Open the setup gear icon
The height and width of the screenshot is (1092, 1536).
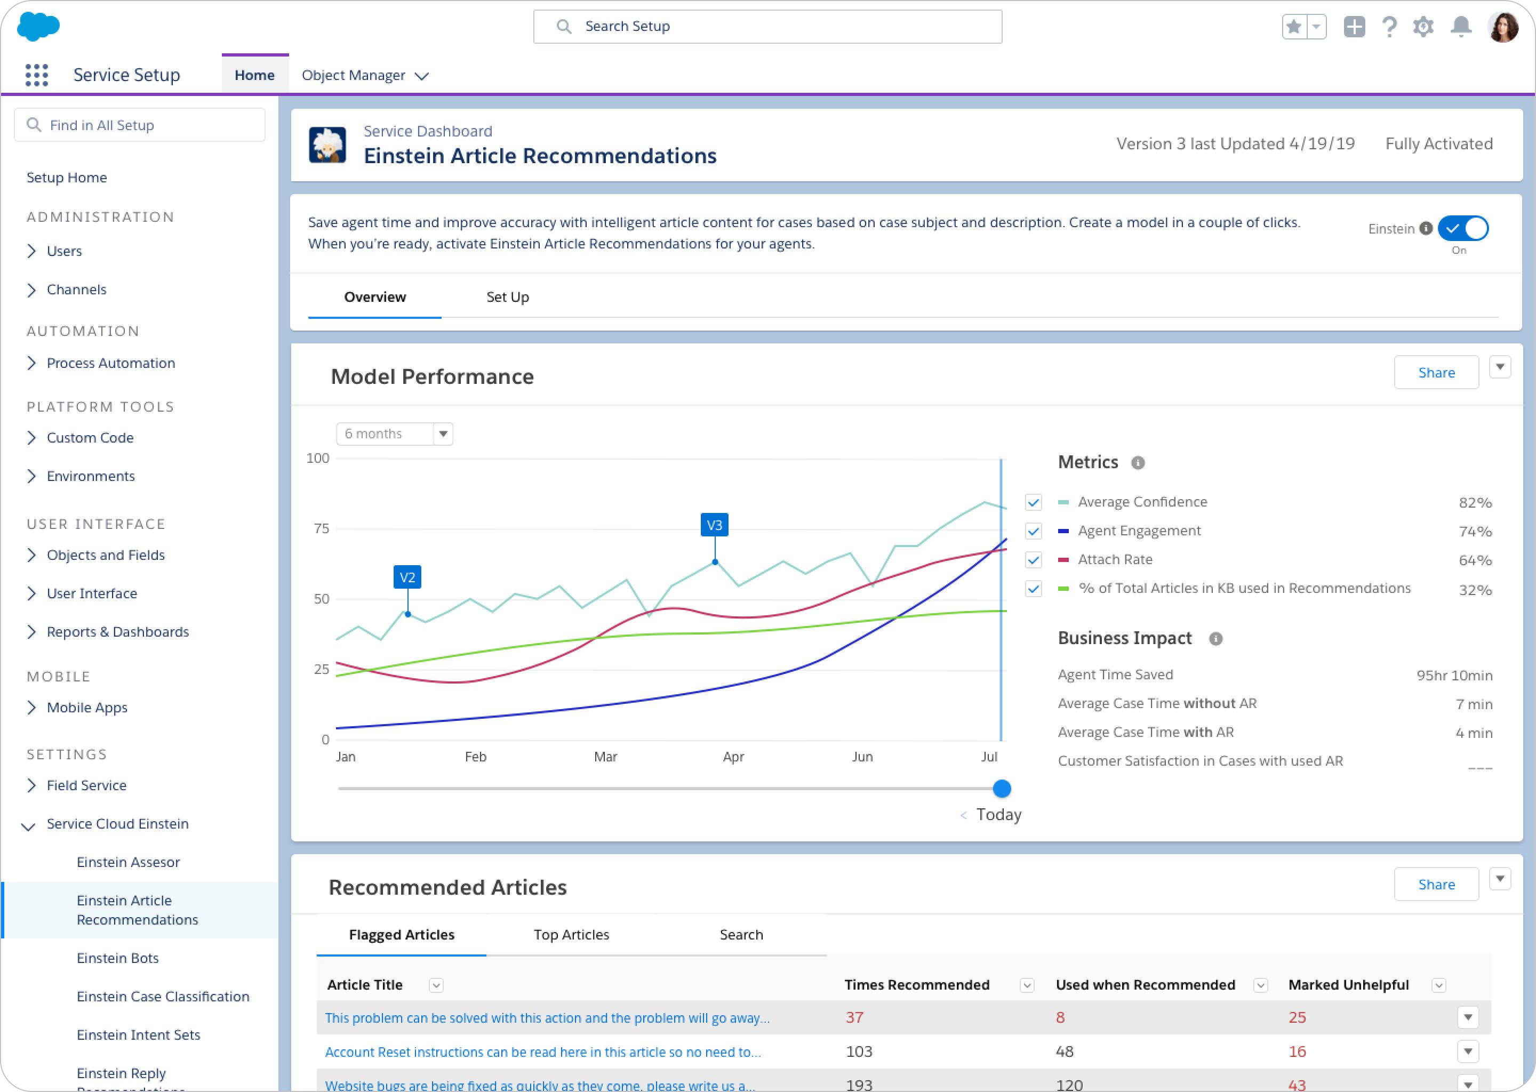point(1423,27)
